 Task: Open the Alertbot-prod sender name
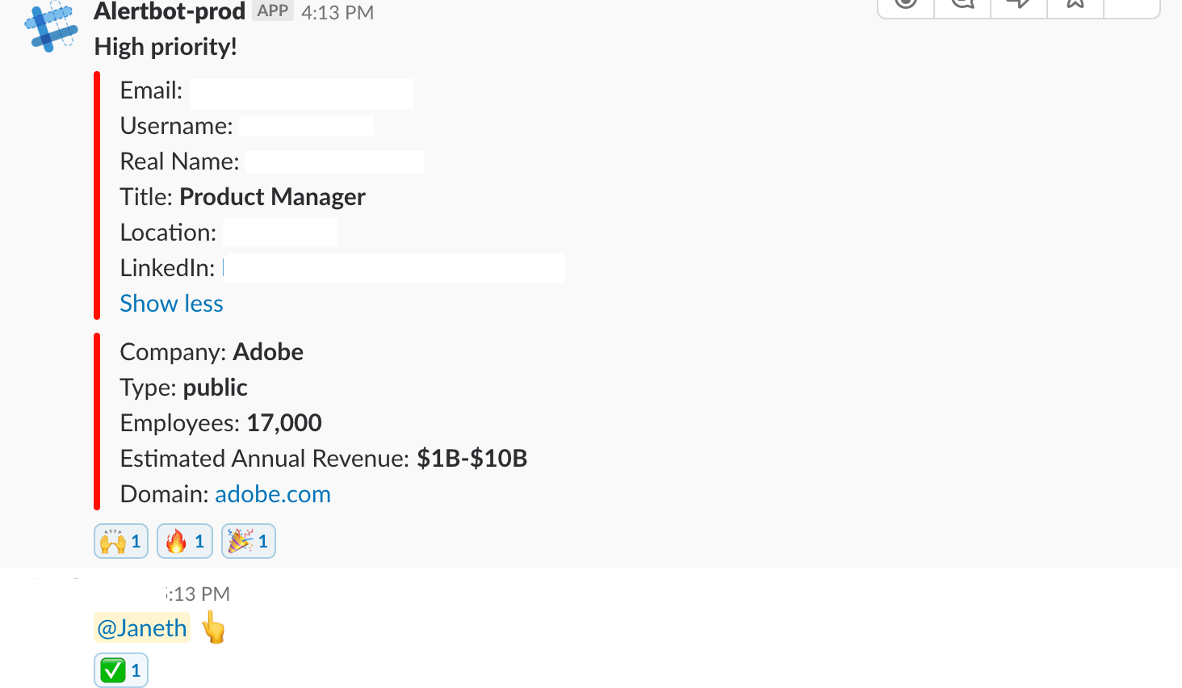click(x=170, y=11)
